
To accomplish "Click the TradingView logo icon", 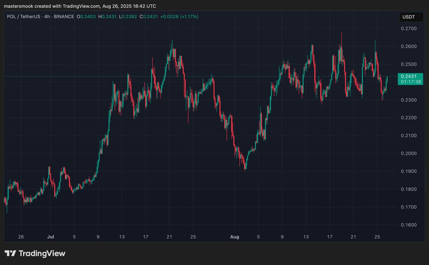I will 10,254.
